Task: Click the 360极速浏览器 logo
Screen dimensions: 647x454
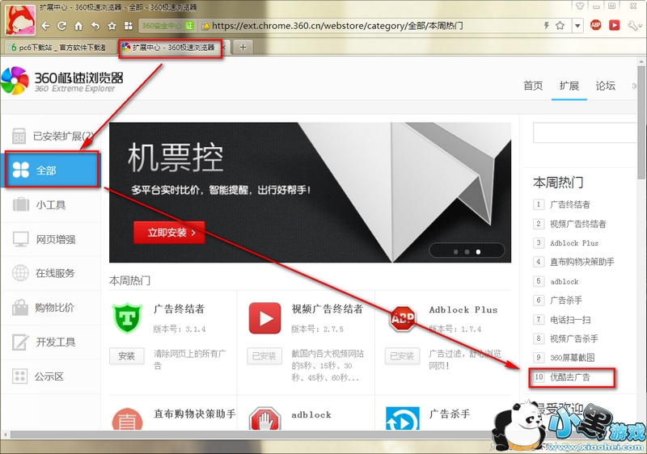Action: (x=62, y=81)
